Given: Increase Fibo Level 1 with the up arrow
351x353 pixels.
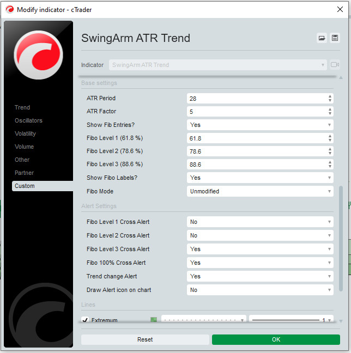Looking at the screenshot, I should pyautogui.click(x=330, y=136).
